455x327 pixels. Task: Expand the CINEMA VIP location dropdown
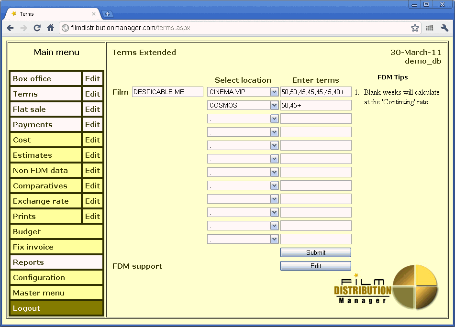[274, 92]
